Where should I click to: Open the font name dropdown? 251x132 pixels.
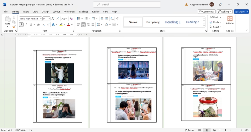[x=41, y=19]
